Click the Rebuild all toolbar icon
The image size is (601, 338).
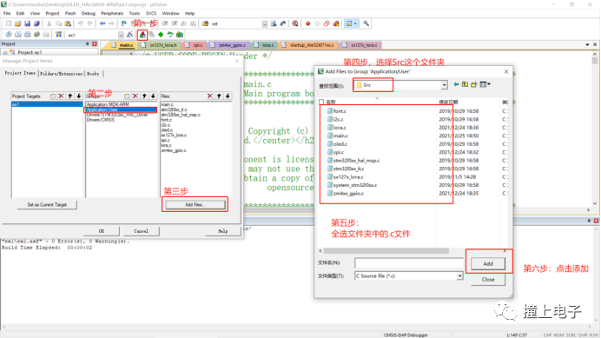(x=27, y=35)
